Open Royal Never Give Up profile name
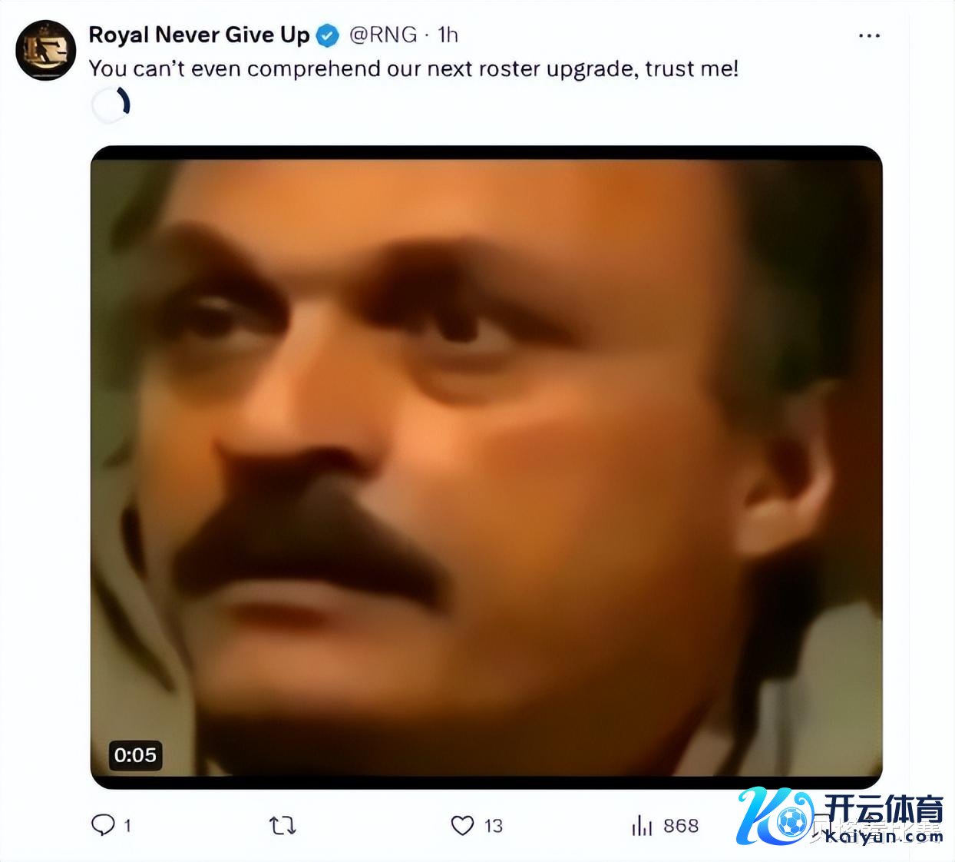Viewport: 955px width, 862px height. 199,35
